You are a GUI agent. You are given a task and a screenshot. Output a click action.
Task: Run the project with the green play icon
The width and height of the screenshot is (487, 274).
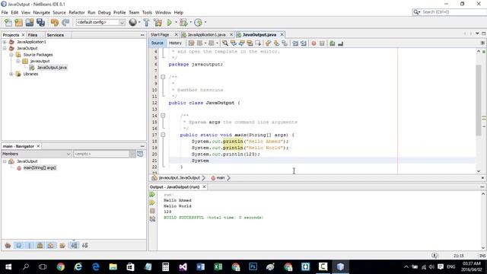(x=169, y=22)
